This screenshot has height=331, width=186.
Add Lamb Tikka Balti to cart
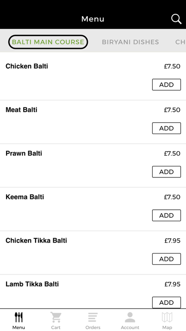[167, 302]
